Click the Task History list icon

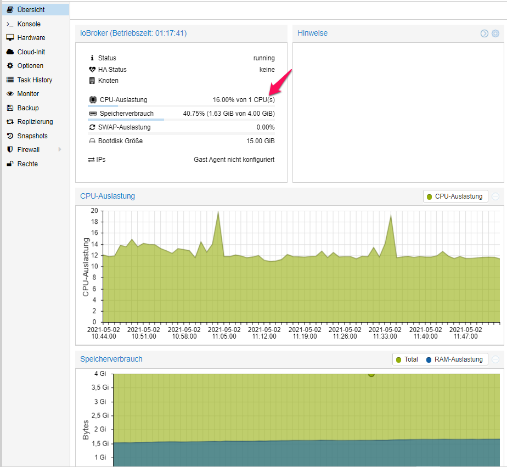(10, 80)
